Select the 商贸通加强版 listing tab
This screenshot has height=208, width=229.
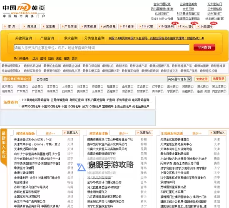pyautogui.click(x=25, y=133)
